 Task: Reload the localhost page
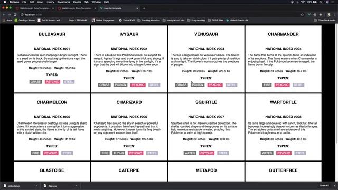[x=15, y=15]
